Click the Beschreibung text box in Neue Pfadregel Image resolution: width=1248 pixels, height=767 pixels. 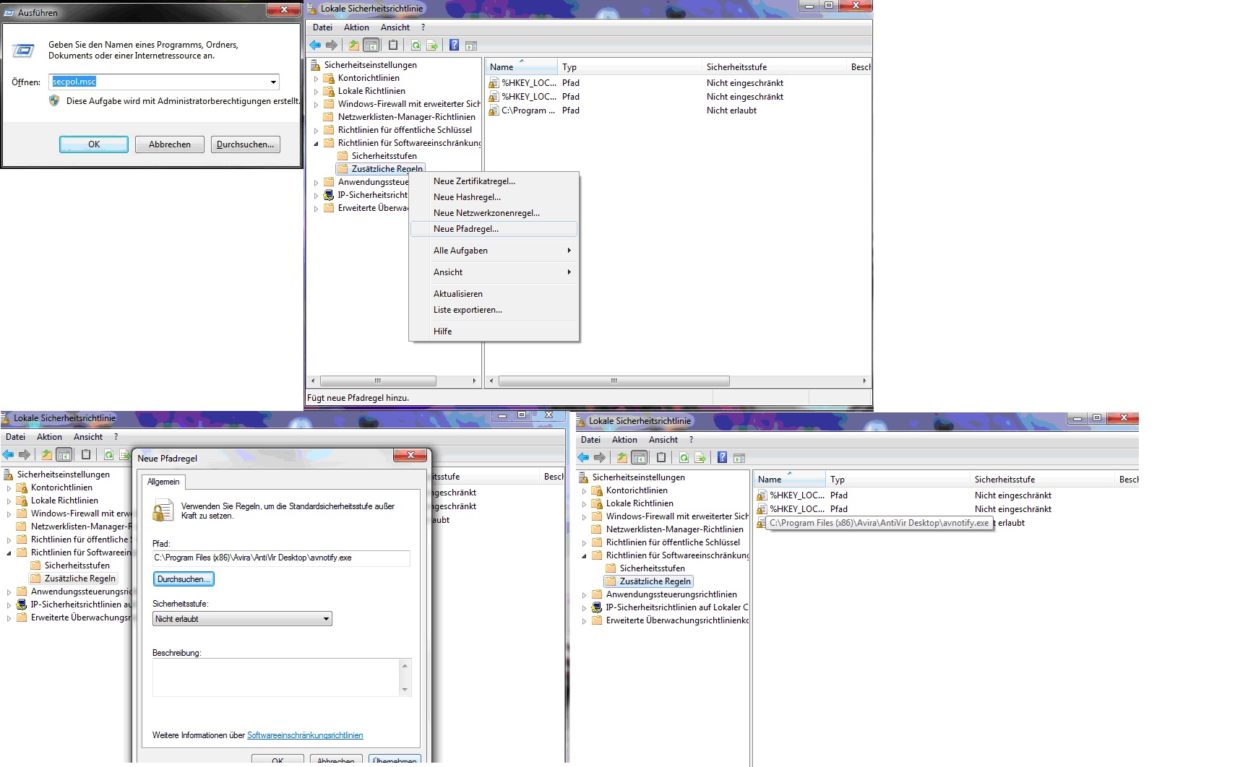[x=276, y=677]
